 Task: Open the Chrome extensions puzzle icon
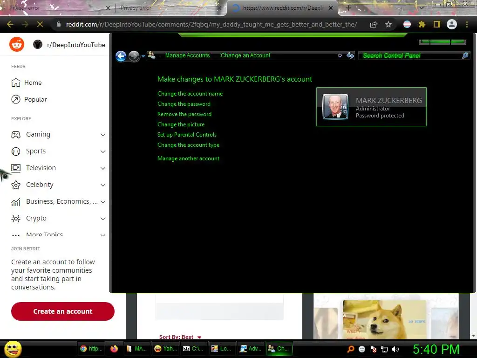click(422, 24)
